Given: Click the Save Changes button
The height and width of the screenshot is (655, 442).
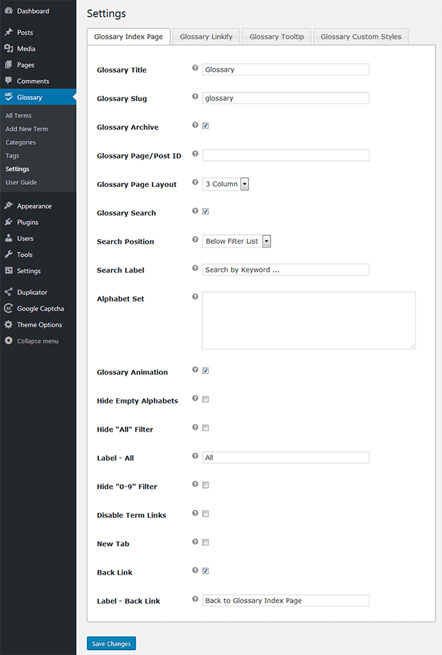Looking at the screenshot, I should [x=111, y=643].
